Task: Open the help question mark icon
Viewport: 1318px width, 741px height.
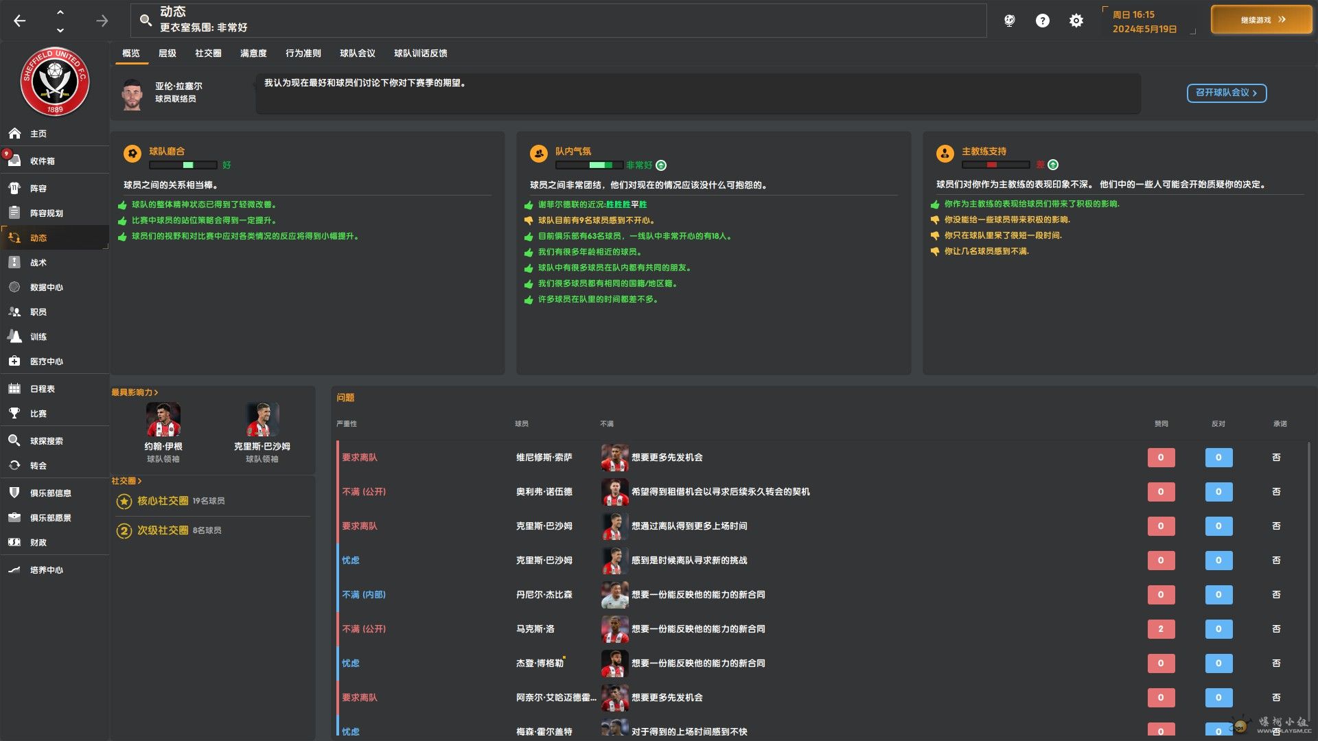Action: pyautogui.click(x=1042, y=21)
